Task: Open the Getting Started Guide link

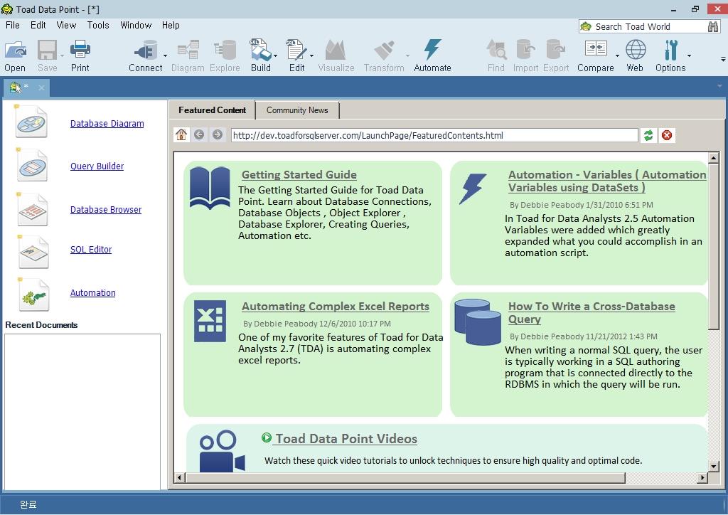Action: coord(299,175)
